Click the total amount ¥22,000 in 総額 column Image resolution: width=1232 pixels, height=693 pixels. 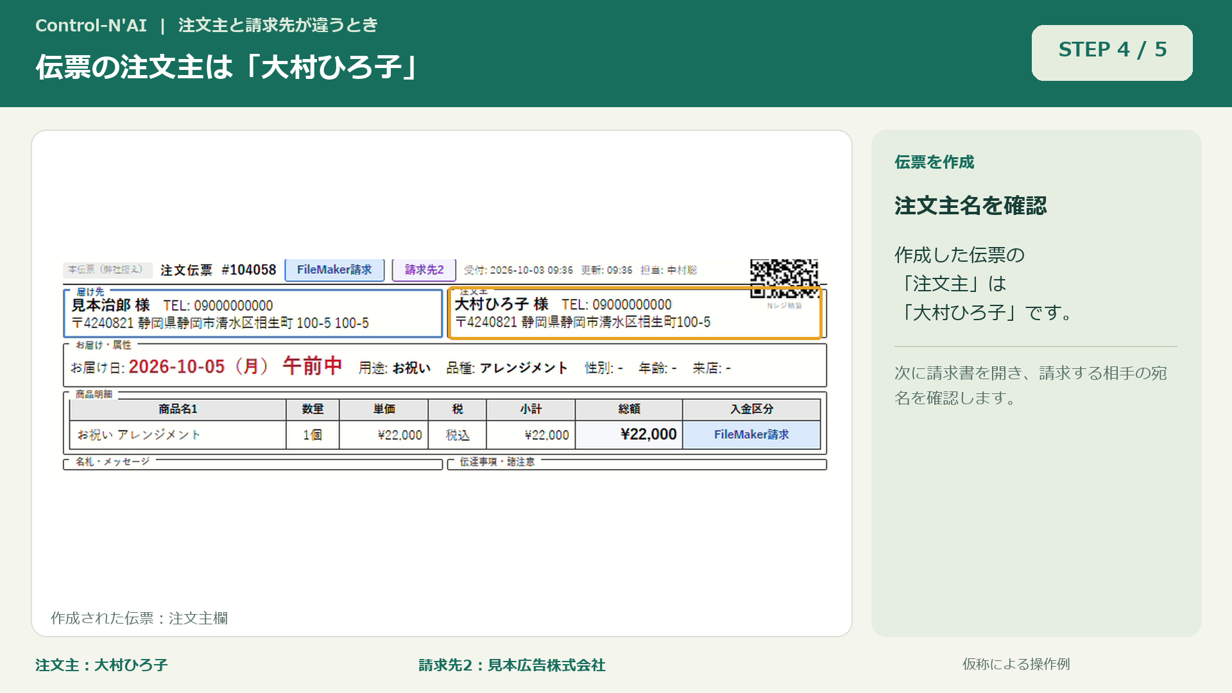click(x=629, y=435)
